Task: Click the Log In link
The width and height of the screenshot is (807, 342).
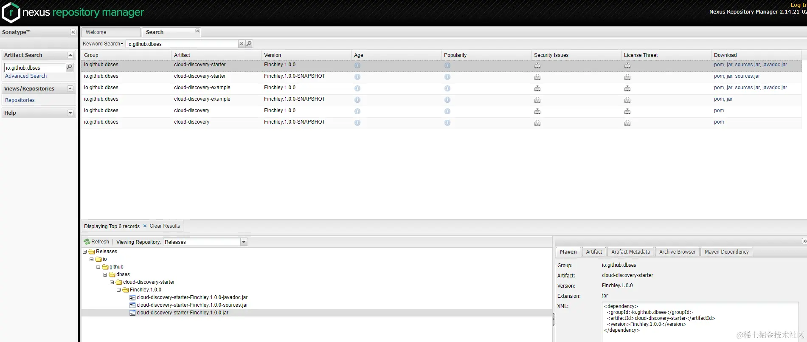Action: click(x=798, y=5)
